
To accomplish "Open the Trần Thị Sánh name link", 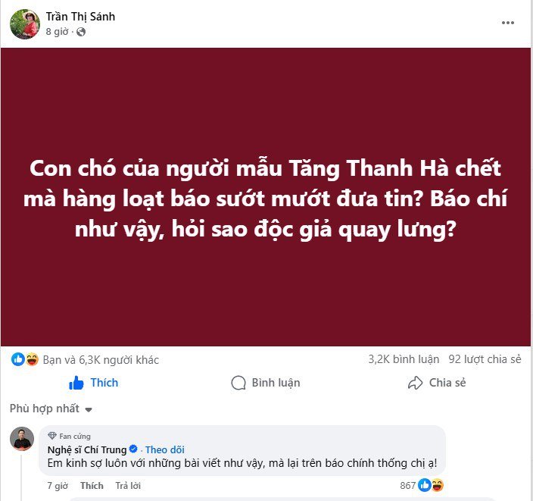I will (x=80, y=17).
